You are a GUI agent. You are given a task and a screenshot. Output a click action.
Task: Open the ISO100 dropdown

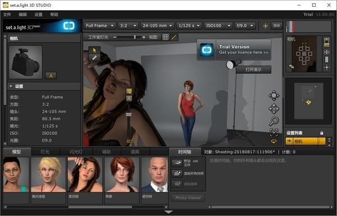218,26
